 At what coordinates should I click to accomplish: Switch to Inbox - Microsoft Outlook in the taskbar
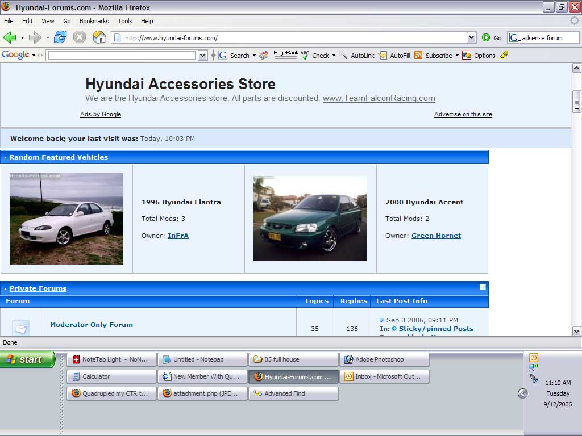click(x=384, y=376)
